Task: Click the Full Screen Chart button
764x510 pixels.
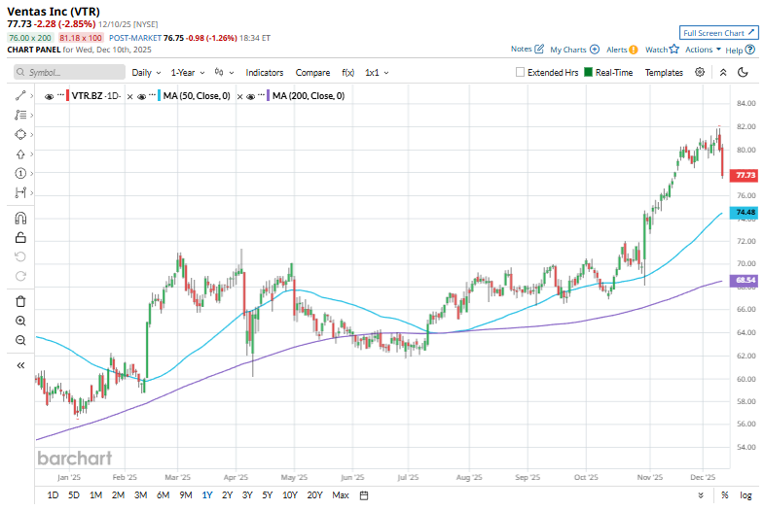Action: [718, 32]
